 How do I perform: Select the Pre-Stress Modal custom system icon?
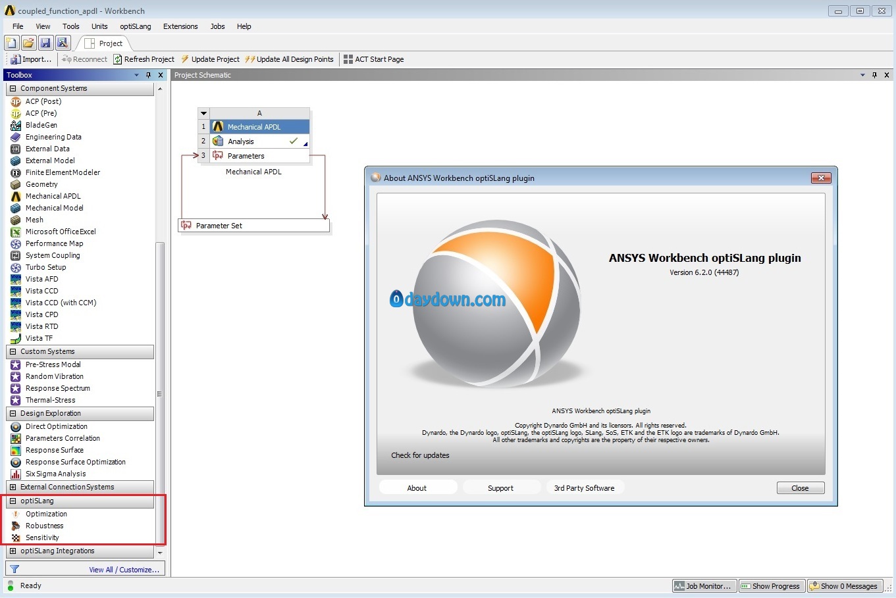(x=16, y=364)
